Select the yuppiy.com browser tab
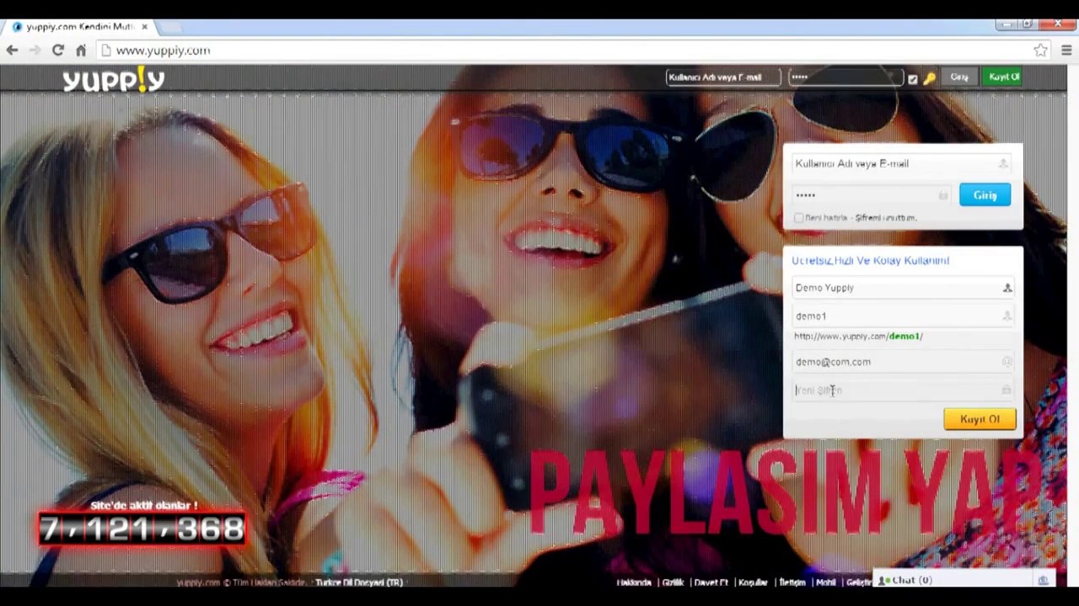Screen dimensions: 1079x606 [80, 27]
